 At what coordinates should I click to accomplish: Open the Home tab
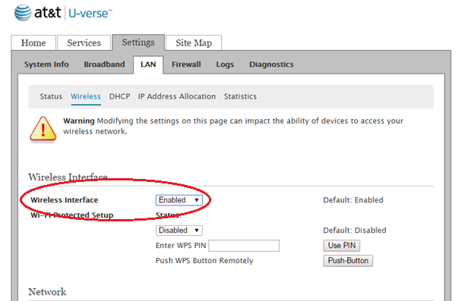(x=33, y=42)
